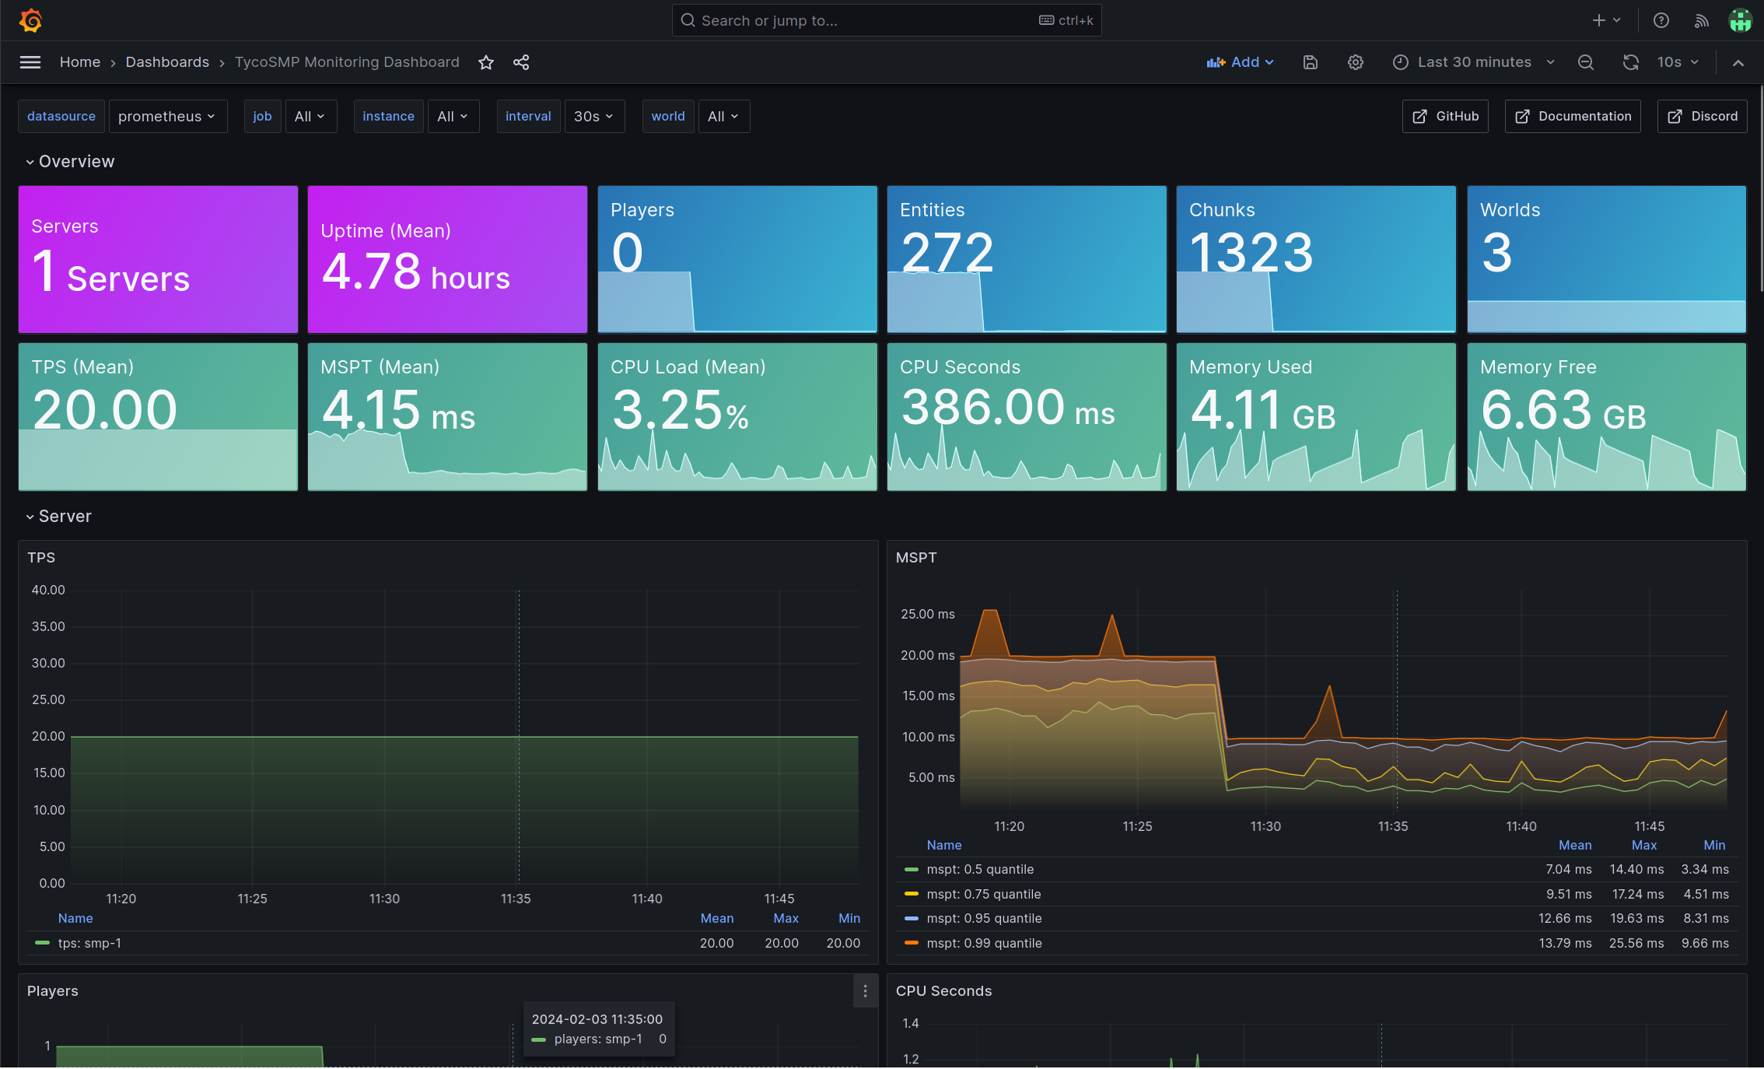
Task: Click the CPU Seconds graph panel title
Action: [943, 991]
